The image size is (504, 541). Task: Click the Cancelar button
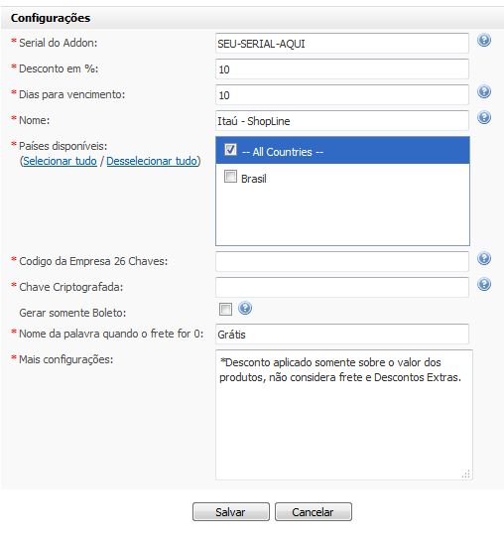314,511
